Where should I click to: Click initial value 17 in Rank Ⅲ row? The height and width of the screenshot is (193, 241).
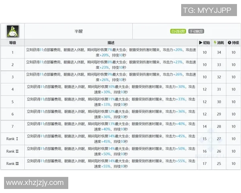(204, 164)
